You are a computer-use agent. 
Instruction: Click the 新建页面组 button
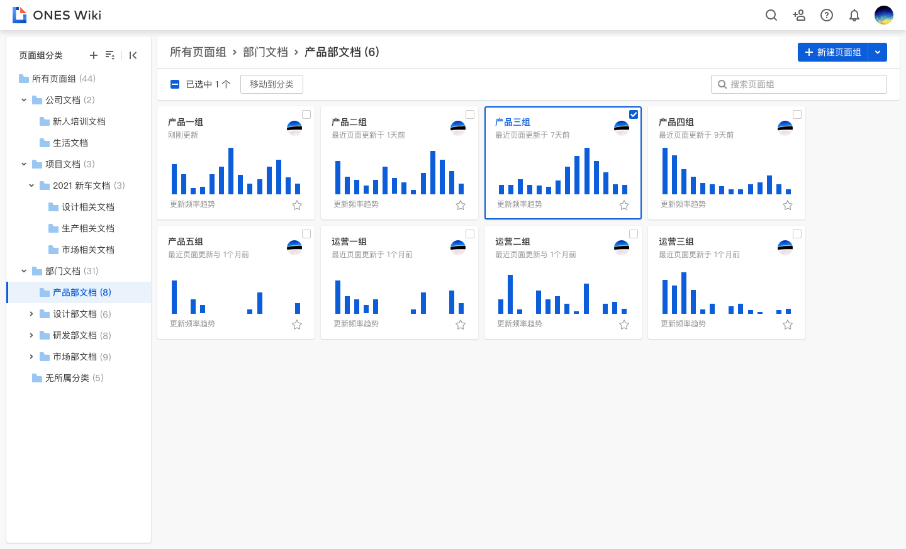point(832,52)
